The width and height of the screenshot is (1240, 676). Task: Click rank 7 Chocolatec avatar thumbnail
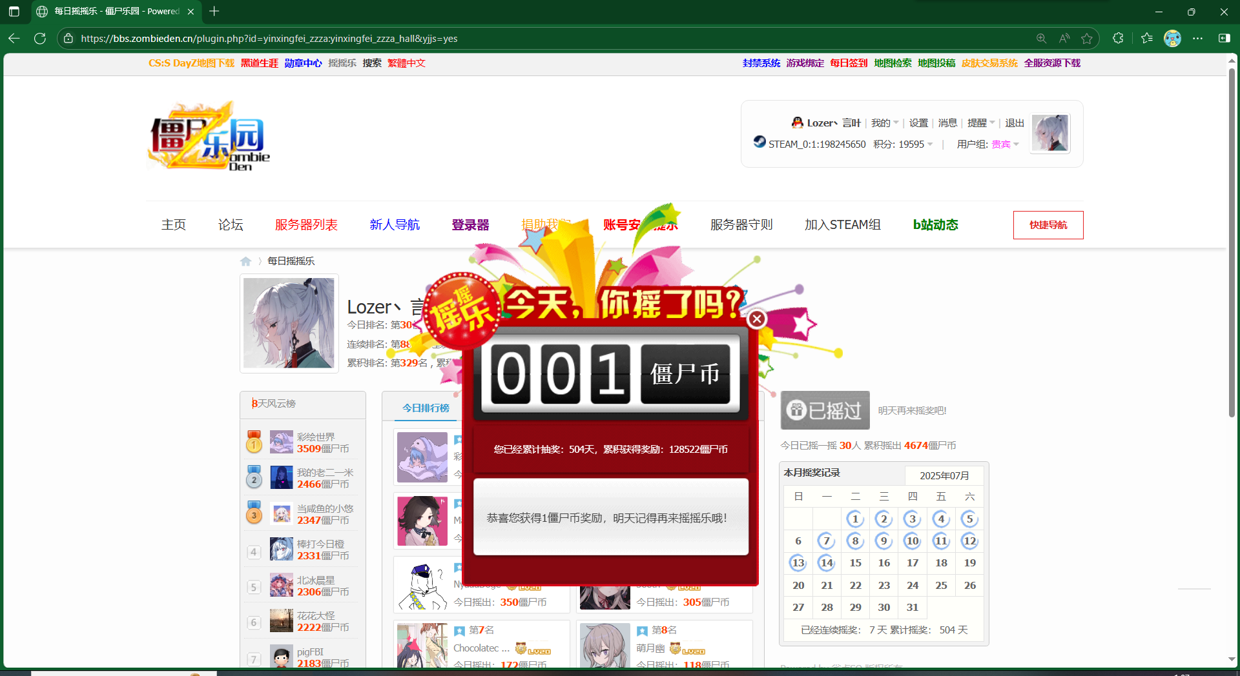click(422, 645)
